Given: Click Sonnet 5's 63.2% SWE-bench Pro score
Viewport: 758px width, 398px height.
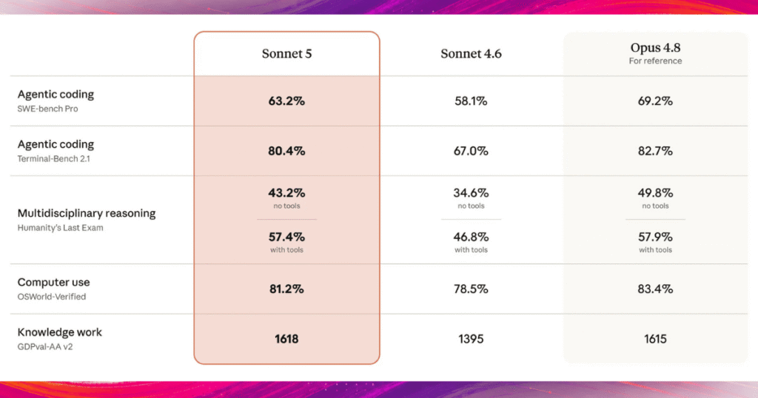Looking at the screenshot, I should click(286, 101).
